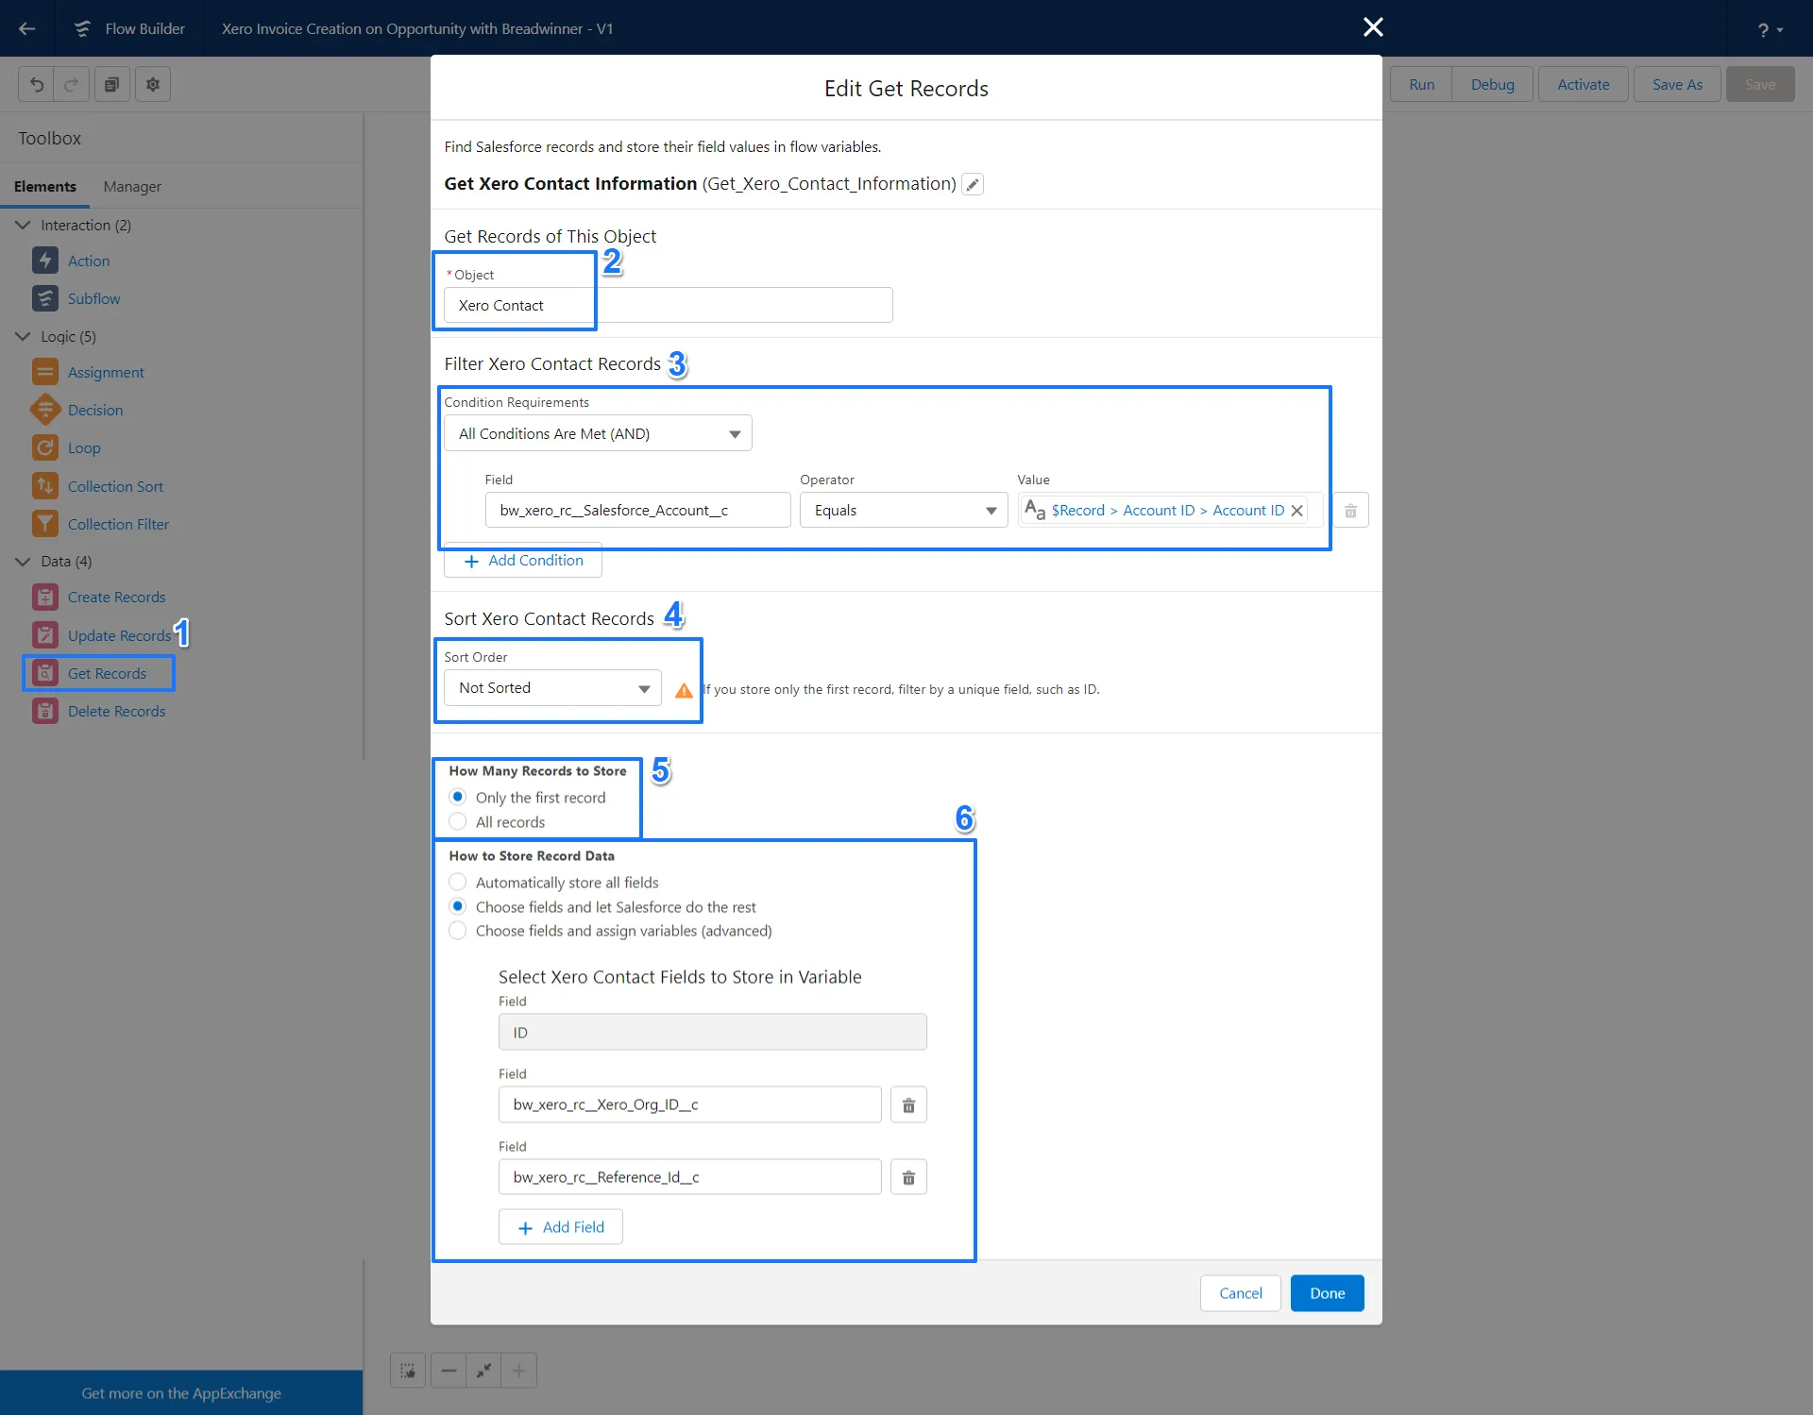Collapse the Interaction section
This screenshot has height=1415, width=1813.
(x=23, y=225)
